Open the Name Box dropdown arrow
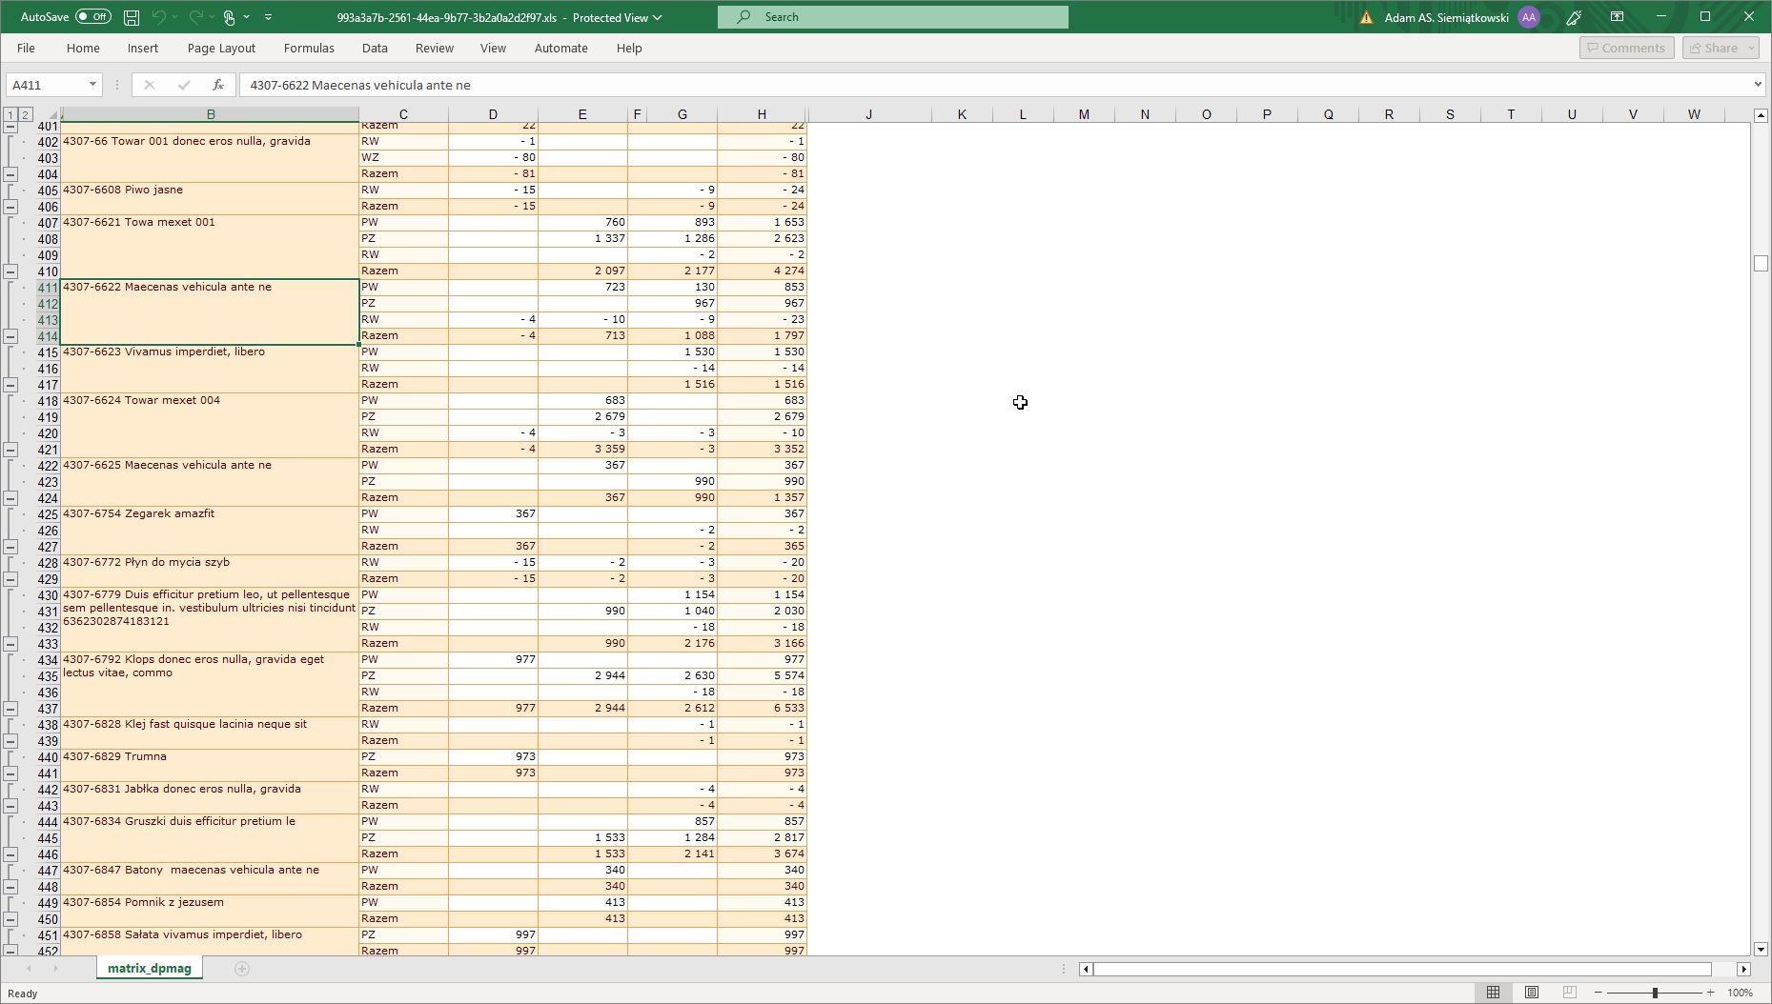This screenshot has width=1772, height=1004. pos(92,85)
